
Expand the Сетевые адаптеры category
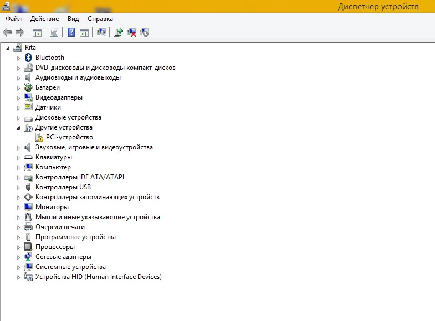point(18,257)
